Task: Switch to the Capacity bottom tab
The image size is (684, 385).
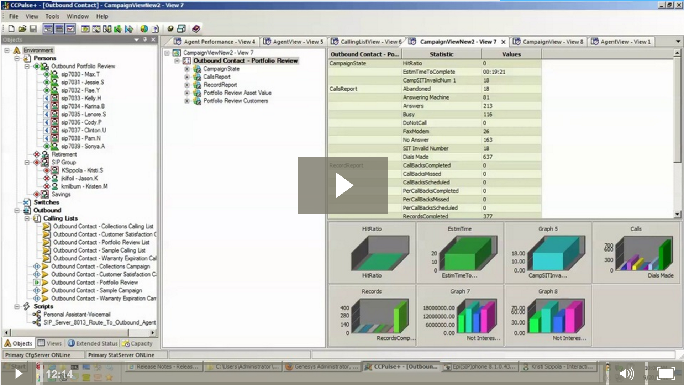Action: (137, 343)
